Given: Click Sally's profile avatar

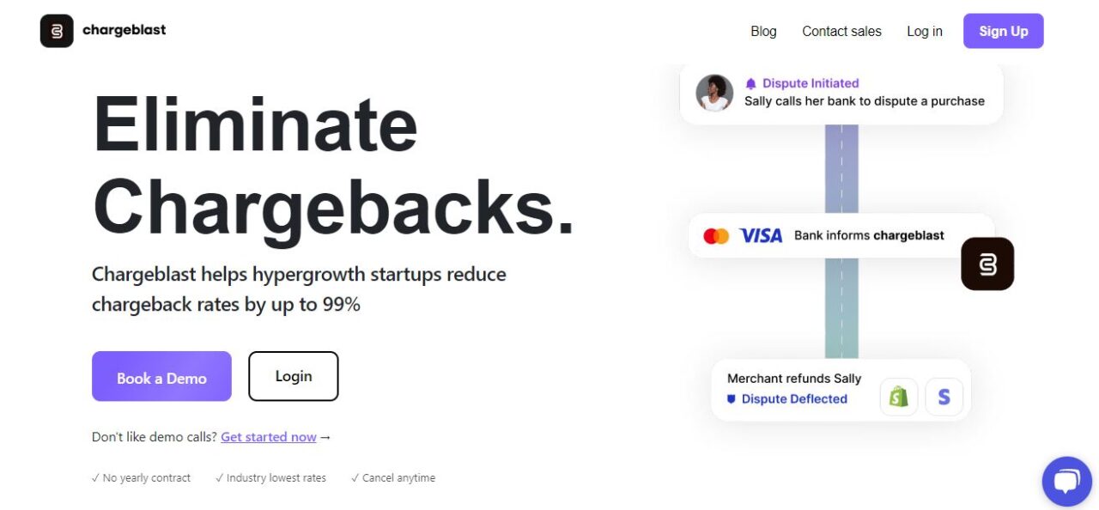Looking at the screenshot, I should click(x=714, y=93).
